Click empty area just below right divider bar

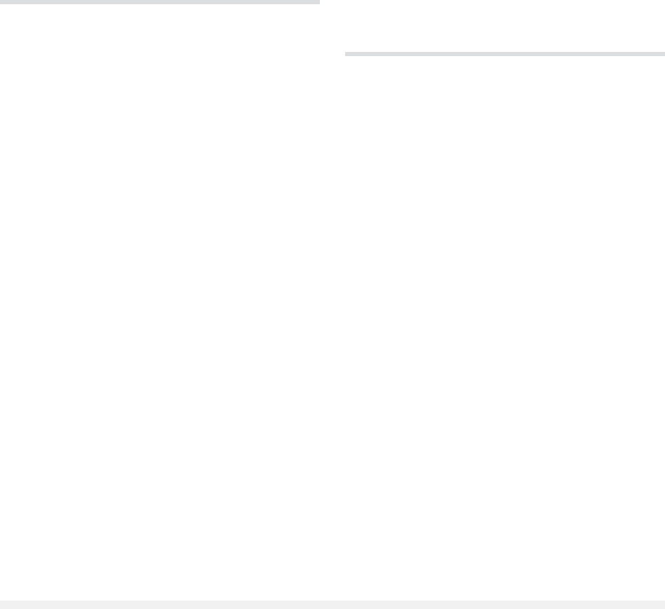click(x=505, y=65)
